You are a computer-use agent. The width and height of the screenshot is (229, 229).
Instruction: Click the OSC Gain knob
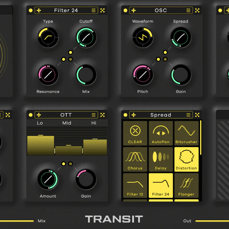[x=181, y=75]
